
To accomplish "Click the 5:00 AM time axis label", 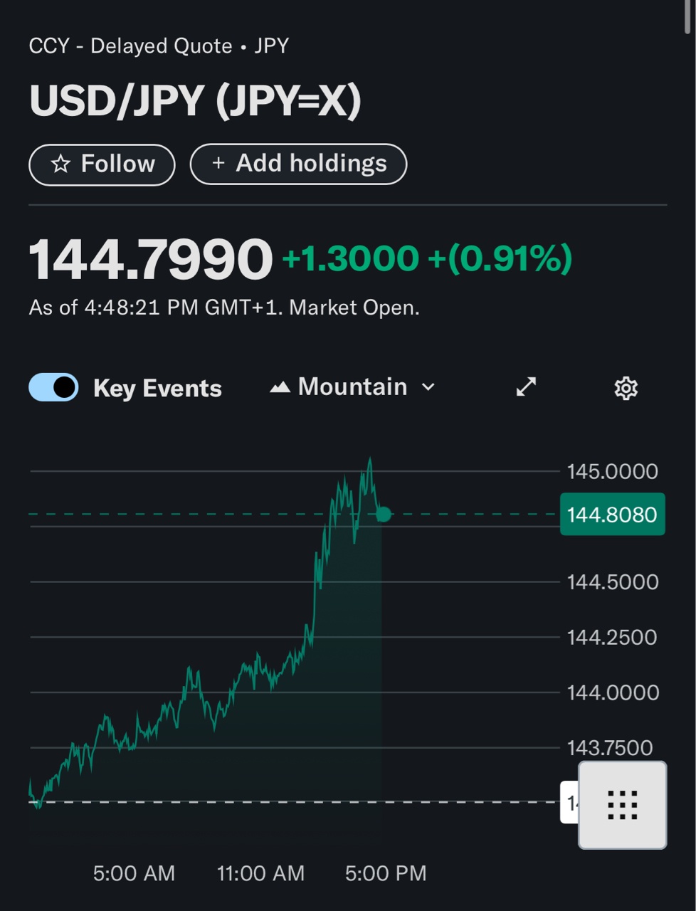I will click(134, 873).
